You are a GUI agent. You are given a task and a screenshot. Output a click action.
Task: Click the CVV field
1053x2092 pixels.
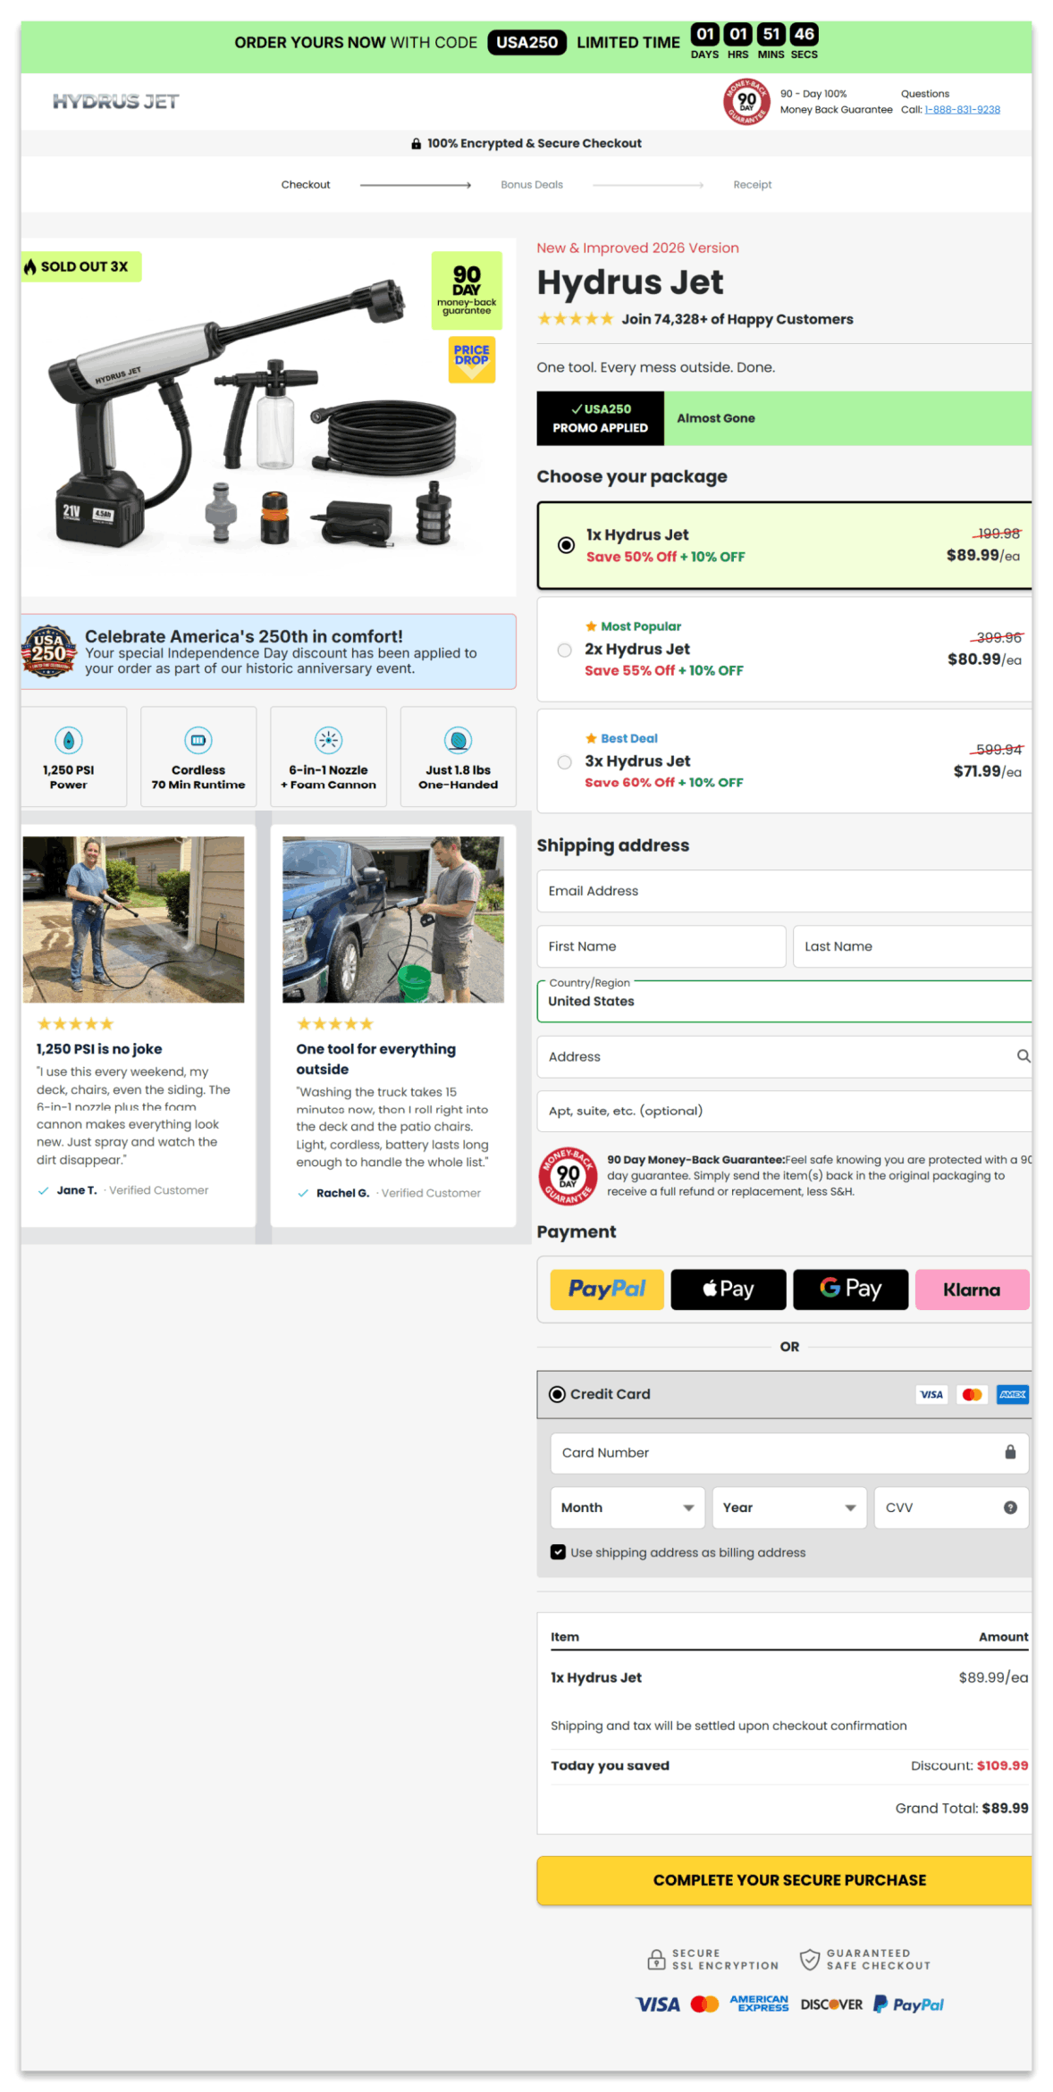[951, 1508]
